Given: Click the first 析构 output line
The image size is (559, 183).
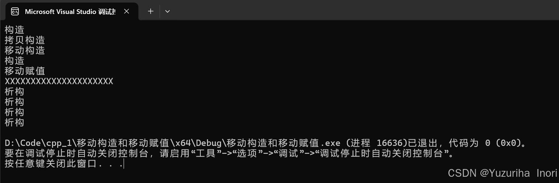Looking at the screenshot, I should click(x=14, y=91).
